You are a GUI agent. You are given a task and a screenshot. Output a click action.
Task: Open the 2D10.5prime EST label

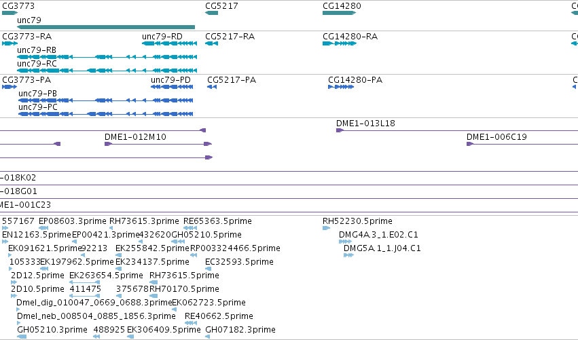click(x=37, y=289)
